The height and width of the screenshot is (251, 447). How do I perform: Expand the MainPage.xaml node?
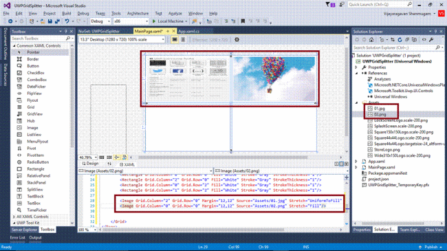click(356, 167)
